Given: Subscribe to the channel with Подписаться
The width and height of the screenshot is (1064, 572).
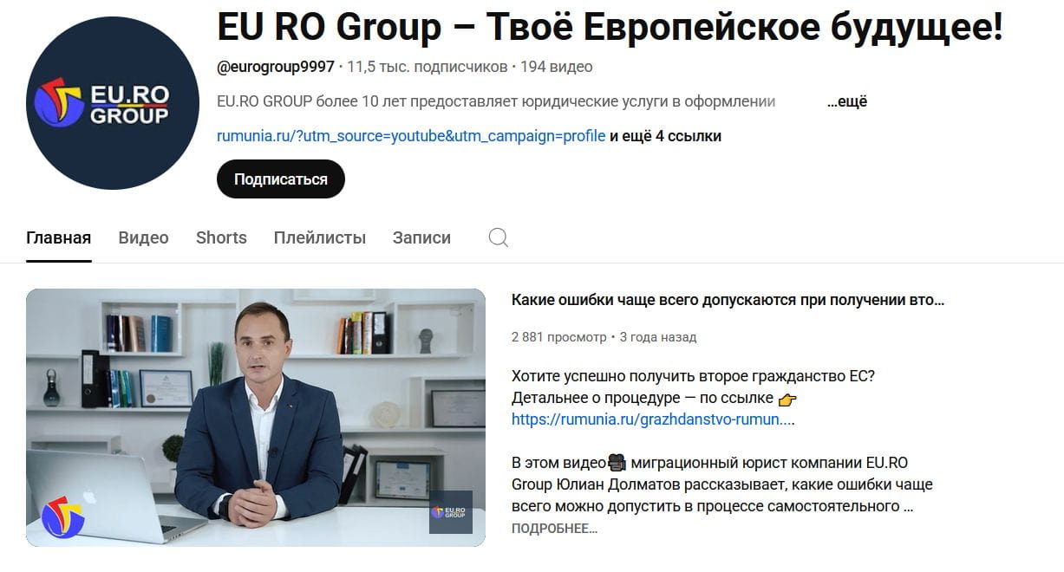Looking at the screenshot, I should click(x=281, y=179).
